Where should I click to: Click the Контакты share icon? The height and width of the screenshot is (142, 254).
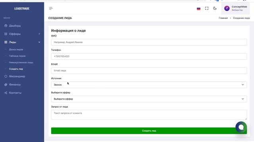click(x=6, y=93)
